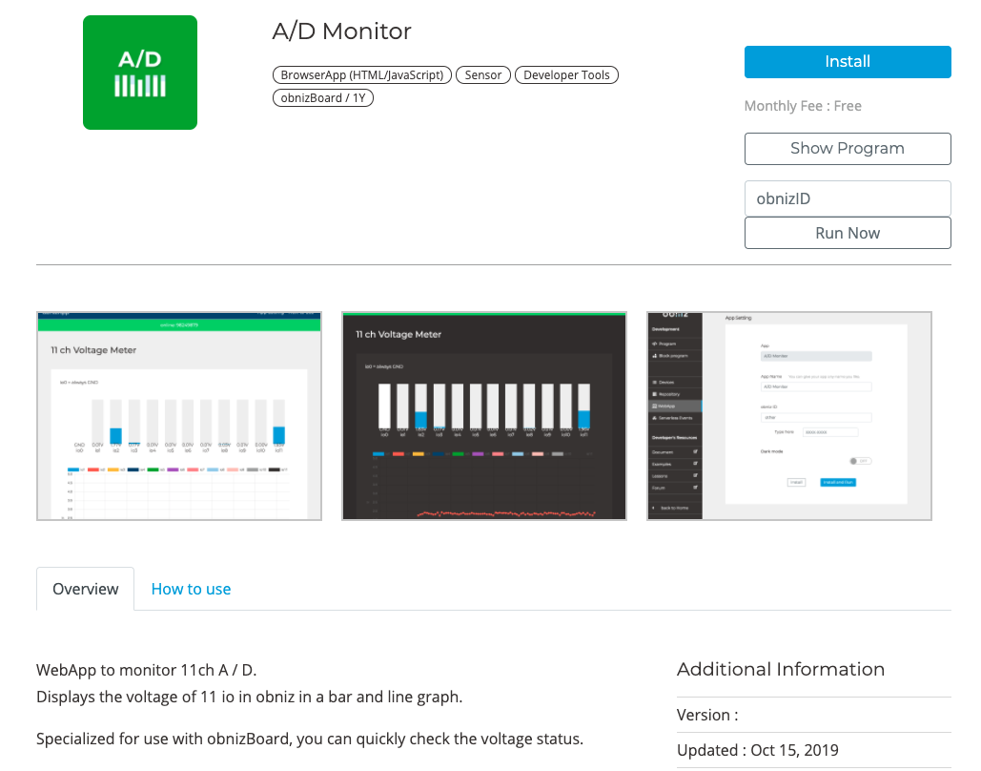Open Show Program
Screen dimensions: 981x771
tap(847, 149)
